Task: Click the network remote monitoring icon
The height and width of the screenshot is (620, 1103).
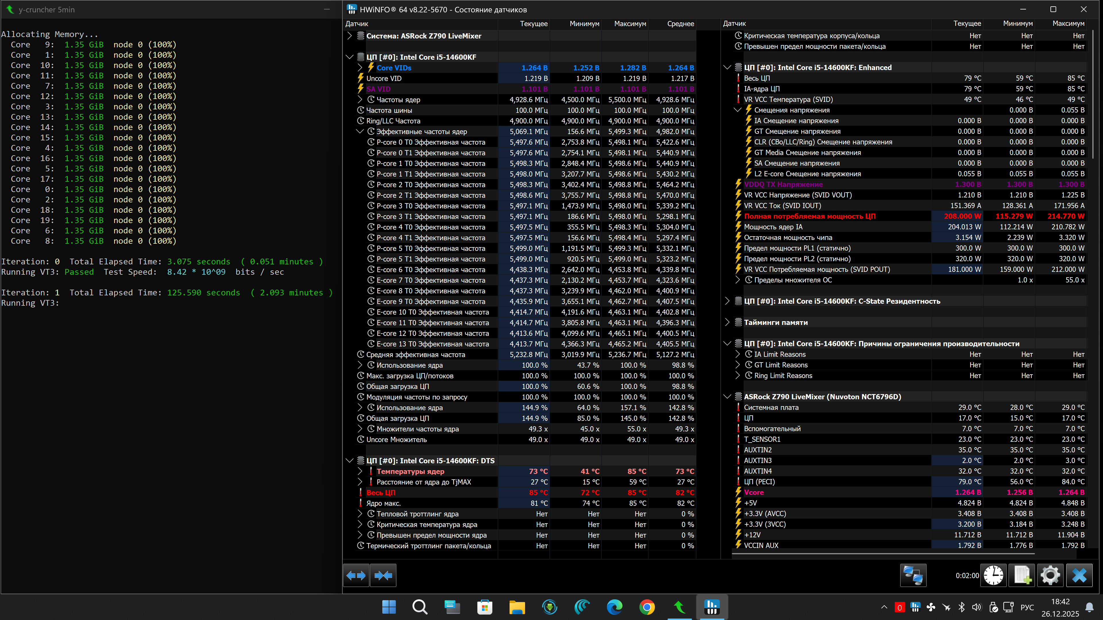Action: point(913,576)
